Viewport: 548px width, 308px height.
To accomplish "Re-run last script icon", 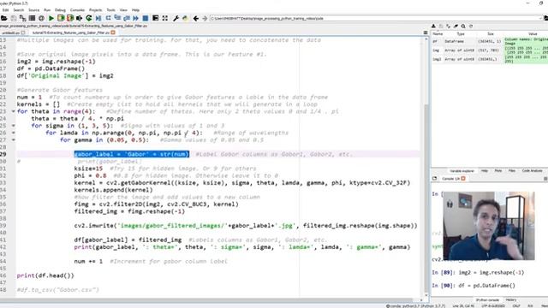I will (x=89, y=18).
